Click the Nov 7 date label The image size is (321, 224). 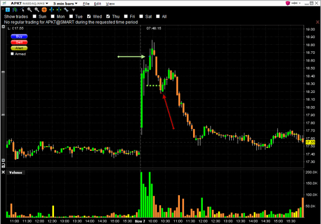pyautogui.click(x=140, y=221)
